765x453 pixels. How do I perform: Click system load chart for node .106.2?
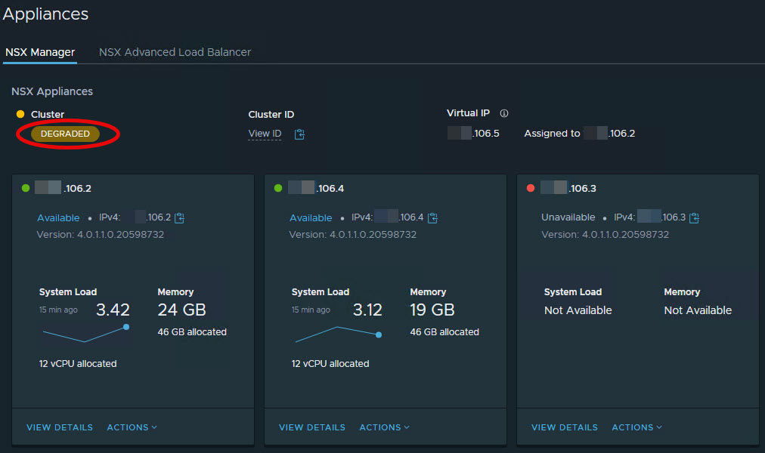click(86, 333)
